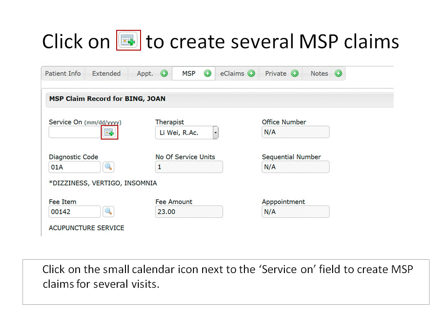Click the No Of Service Units field
The height and width of the screenshot is (331, 441).
189,167
